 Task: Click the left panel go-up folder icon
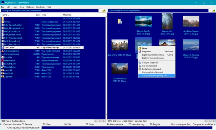pyautogui.click(x=104, y=11)
